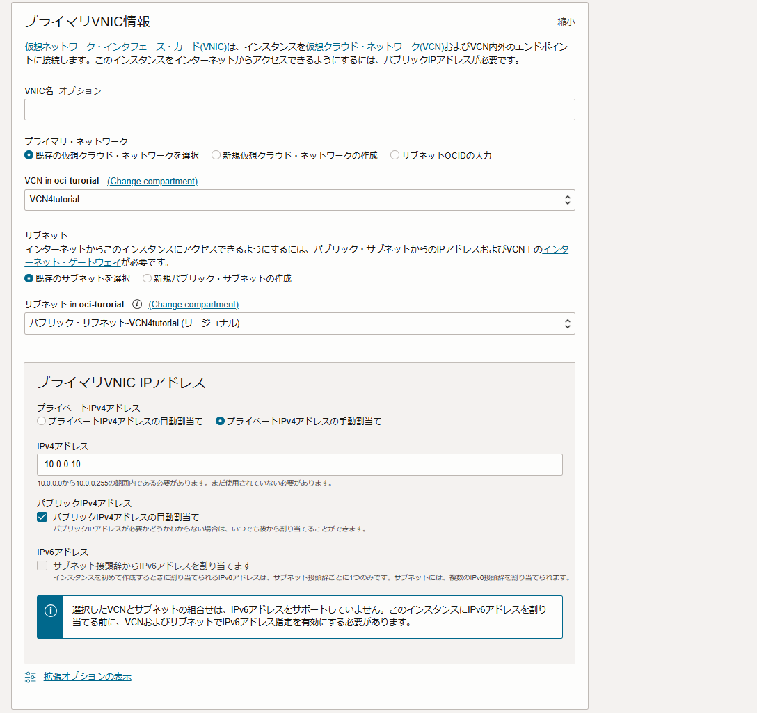Select 新規仮想クラウド・ネットワークの作成 option
Image resolution: width=757 pixels, height=713 pixels.
[216, 154]
